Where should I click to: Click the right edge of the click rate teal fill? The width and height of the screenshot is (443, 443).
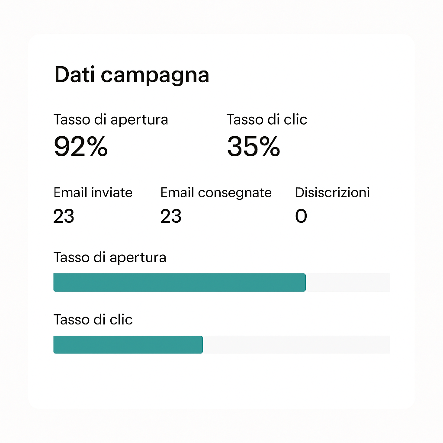tap(202, 345)
